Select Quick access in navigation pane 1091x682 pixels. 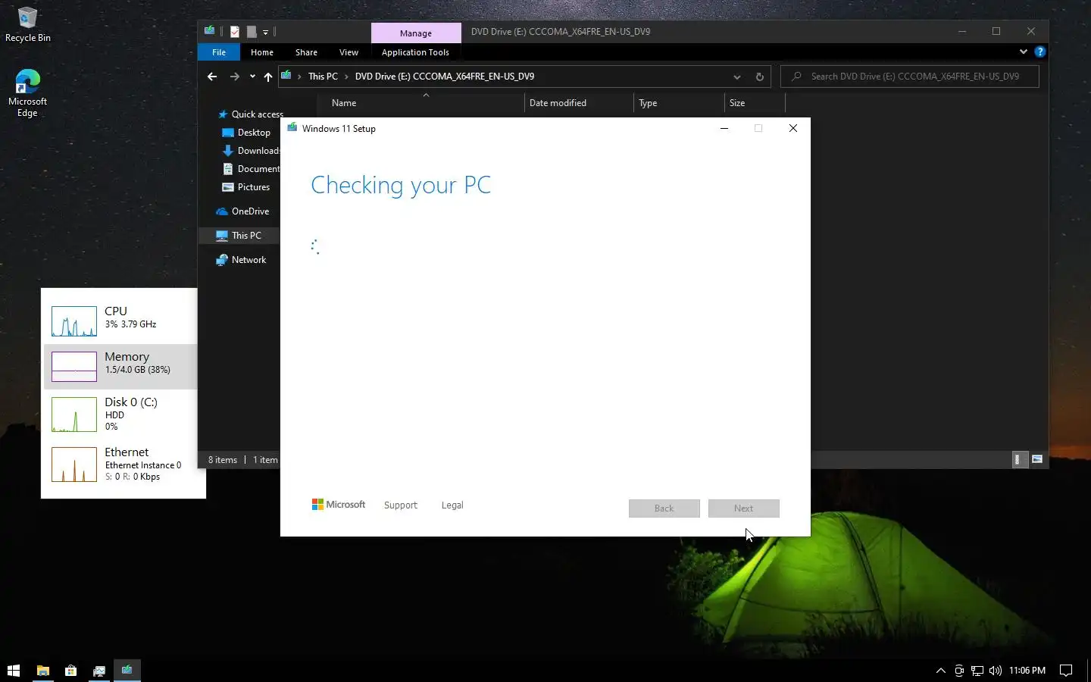pos(251,114)
